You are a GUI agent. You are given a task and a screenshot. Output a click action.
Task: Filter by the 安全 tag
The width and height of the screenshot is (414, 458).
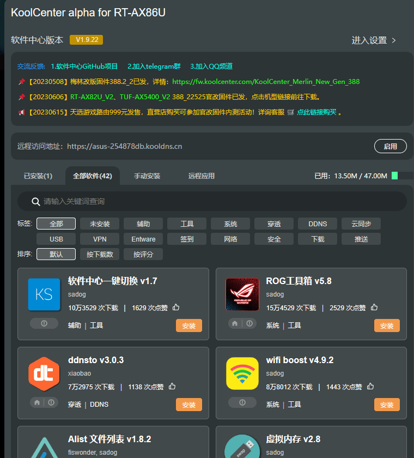(274, 239)
